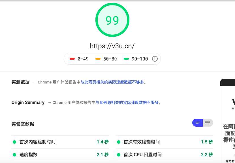Click the https://v3u.cn/ URL text

[112, 46]
